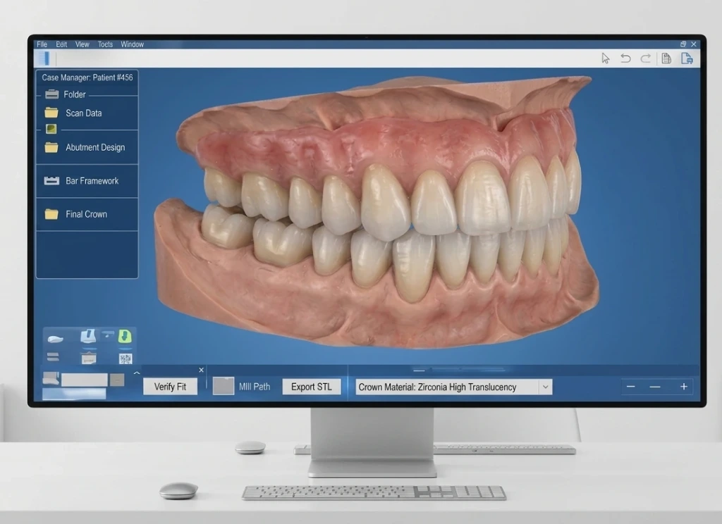This screenshot has height=524, width=722.
Task: Click the crown thumbnail above the QR code
Action: (88, 336)
